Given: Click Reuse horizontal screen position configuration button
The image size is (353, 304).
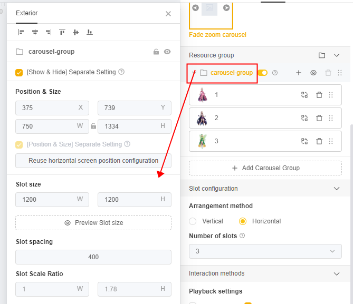Looking at the screenshot, I should 93,161.
